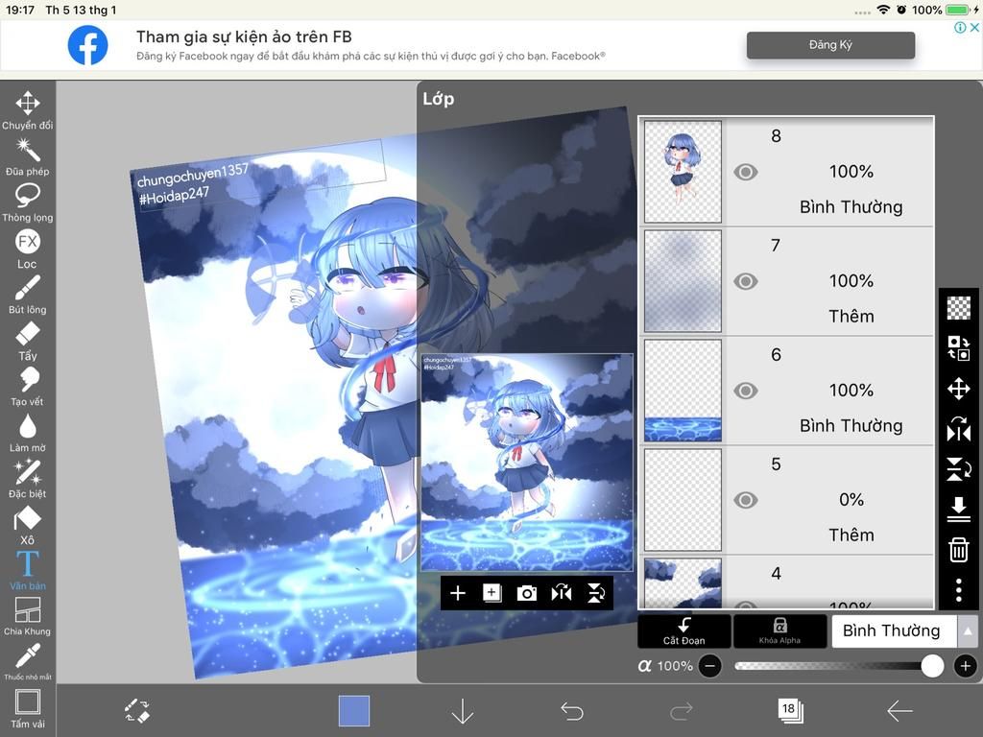The height and width of the screenshot is (737, 983).
Task: Toggle Khóa Alpha alpha lock
Action: [x=779, y=631]
